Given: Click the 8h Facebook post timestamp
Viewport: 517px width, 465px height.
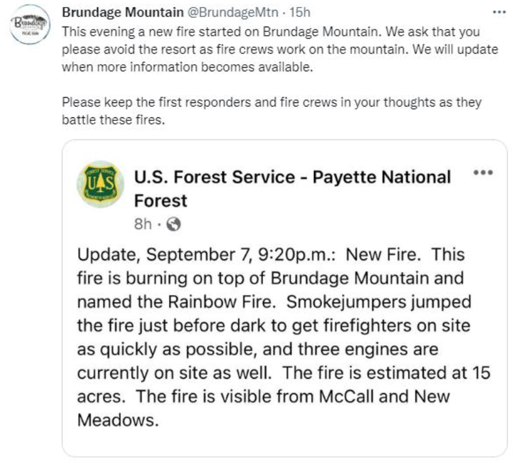Looking at the screenshot, I should [x=142, y=224].
